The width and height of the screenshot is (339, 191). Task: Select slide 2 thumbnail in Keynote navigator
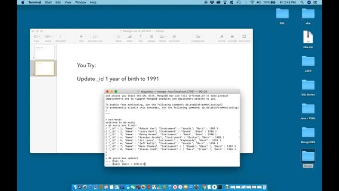click(x=44, y=68)
